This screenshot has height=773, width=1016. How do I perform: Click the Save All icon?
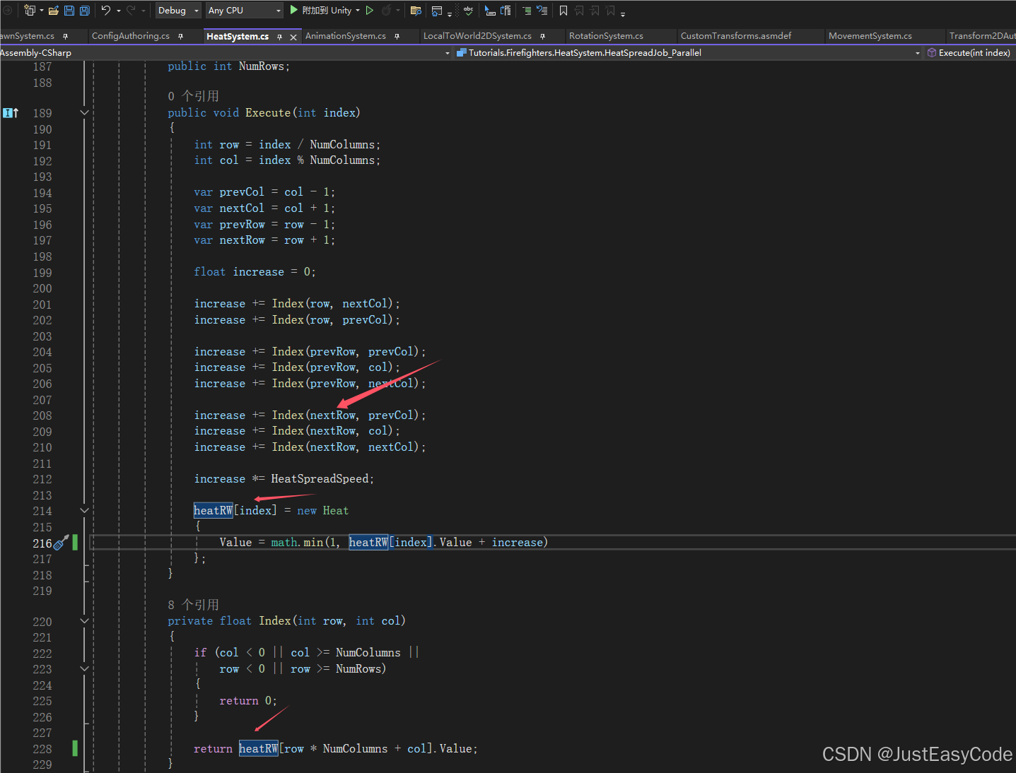click(x=85, y=10)
